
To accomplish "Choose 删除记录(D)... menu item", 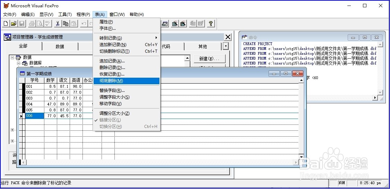I will click(x=127, y=68).
